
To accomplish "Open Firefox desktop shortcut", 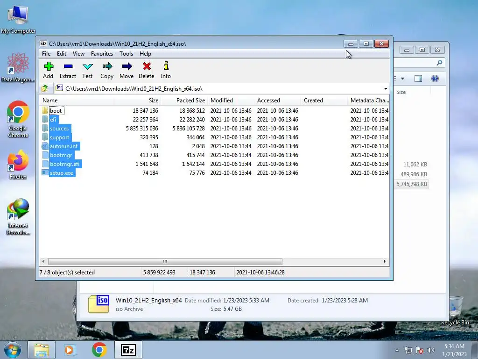I will [x=18, y=165].
